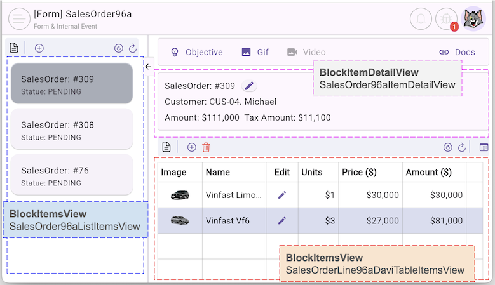This screenshot has width=495, height=285.
Task: Add a new sales order in list toolbar
Action: click(39, 48)
